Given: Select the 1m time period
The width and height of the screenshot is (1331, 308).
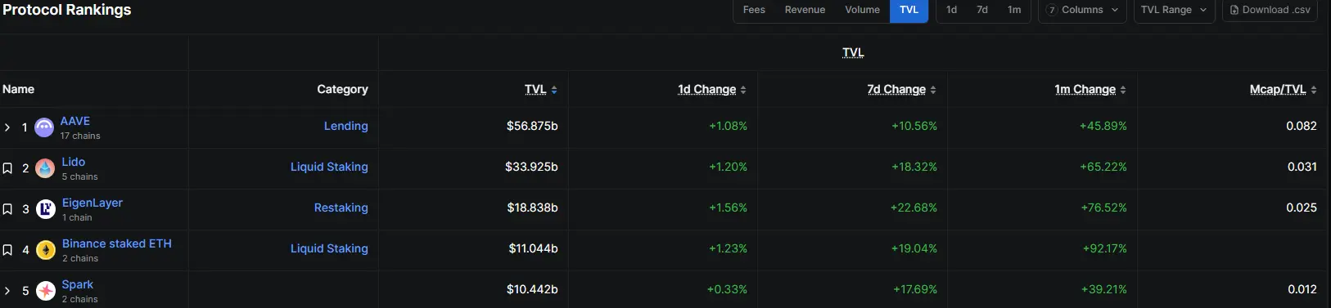Looking at the screenshot, I should [x=1014, y=10].
